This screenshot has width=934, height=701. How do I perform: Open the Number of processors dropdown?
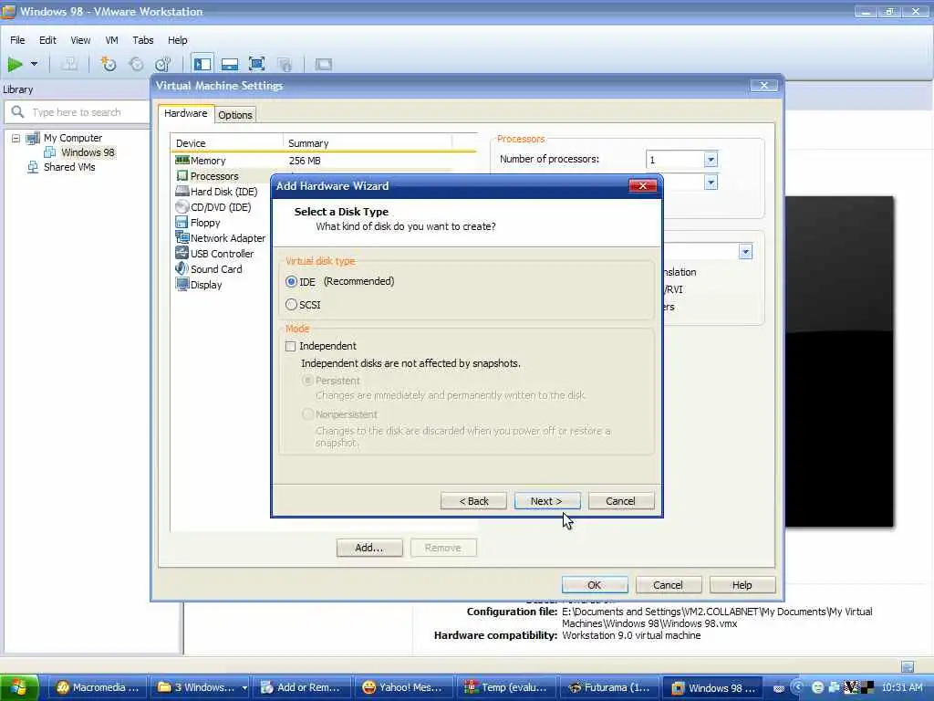(x=711, y=160)
